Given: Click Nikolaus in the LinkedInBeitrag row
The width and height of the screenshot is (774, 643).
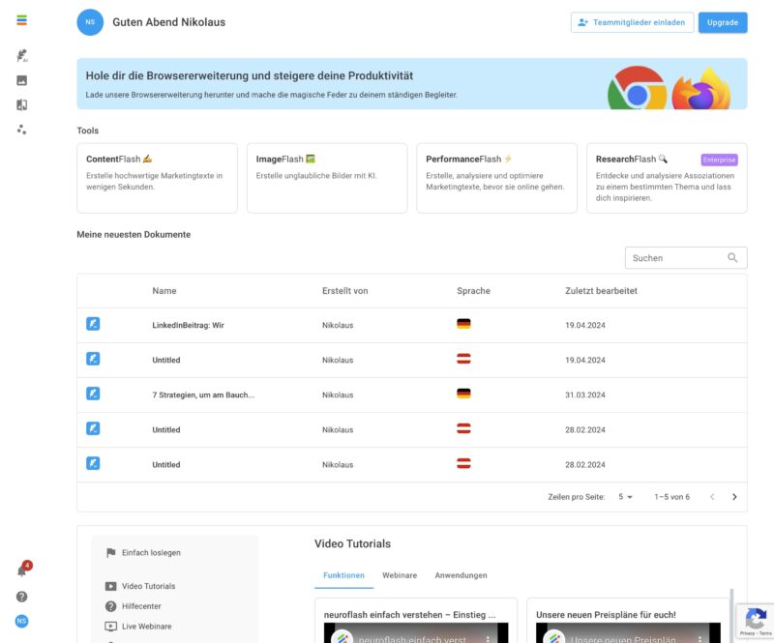Looking at the screenshot, I should coord(338,325).
